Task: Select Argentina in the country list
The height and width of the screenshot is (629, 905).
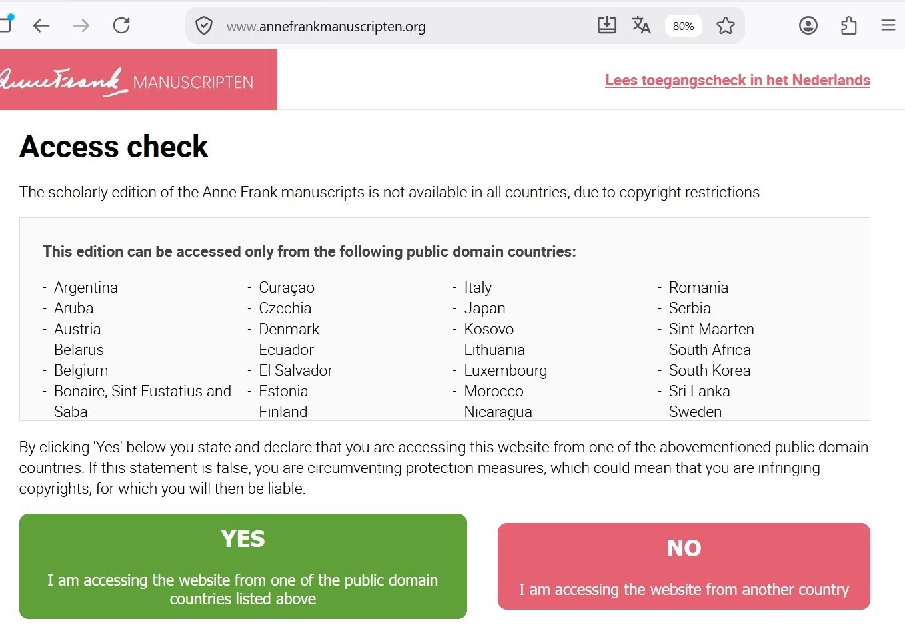Action: click(86, 287)
